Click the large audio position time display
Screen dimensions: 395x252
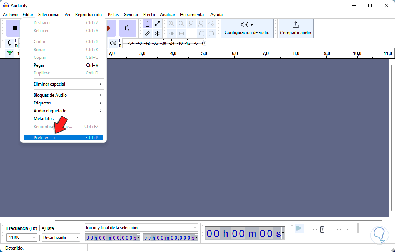[243, 233]
